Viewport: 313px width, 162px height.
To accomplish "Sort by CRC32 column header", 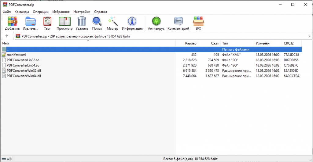I will tap(292, 43).
